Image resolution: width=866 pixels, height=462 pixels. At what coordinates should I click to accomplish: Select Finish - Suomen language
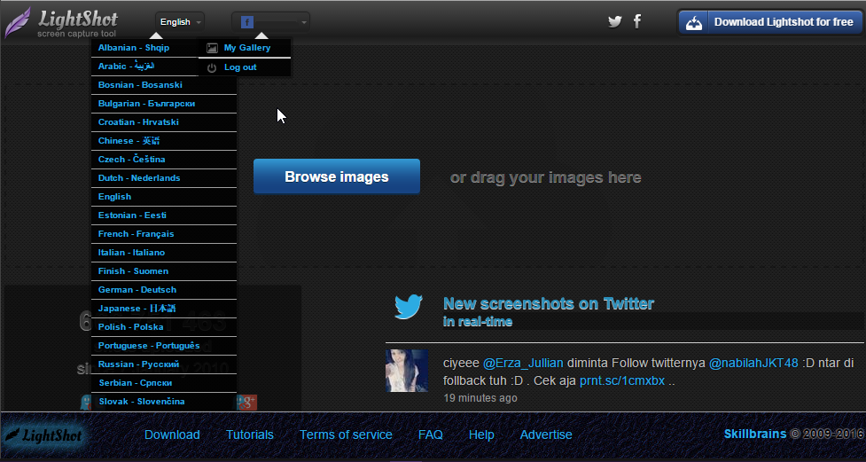[164, 271]
